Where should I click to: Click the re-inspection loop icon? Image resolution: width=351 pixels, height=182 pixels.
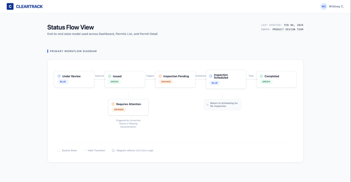click(208, 105)
